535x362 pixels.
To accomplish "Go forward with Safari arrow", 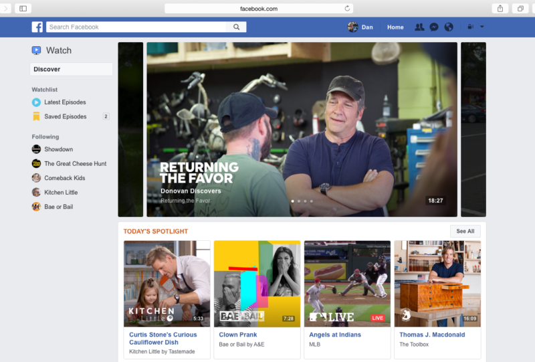I will [x=5, y=9].
